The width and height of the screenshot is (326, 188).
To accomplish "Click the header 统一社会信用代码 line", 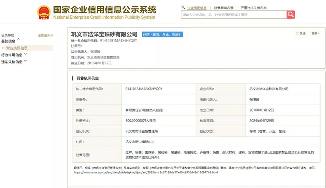I will pos(104,40).
